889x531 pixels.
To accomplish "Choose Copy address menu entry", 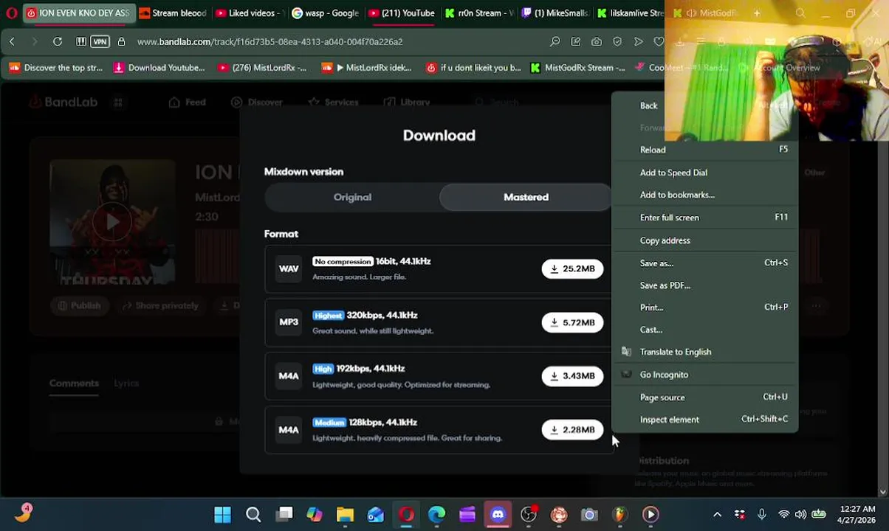I will coord(704,240).
